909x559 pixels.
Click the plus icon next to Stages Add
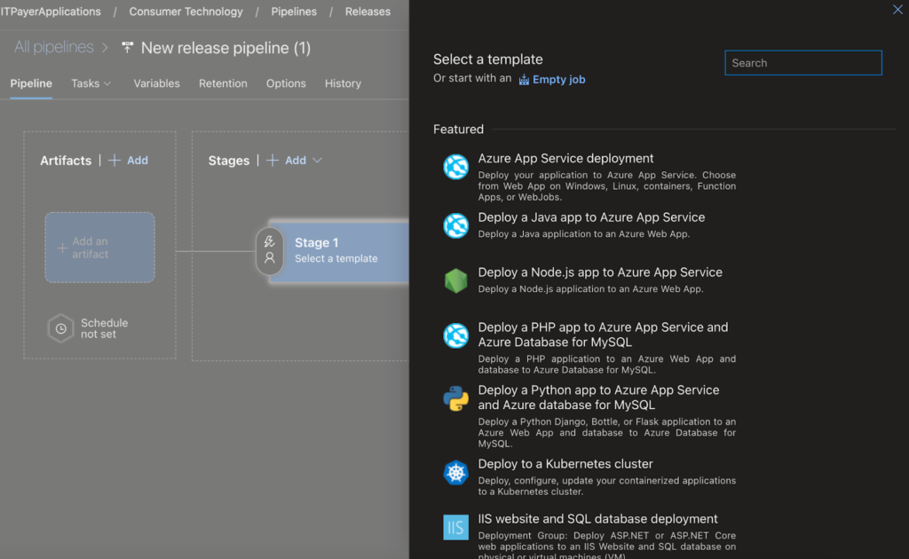point(273,161)
